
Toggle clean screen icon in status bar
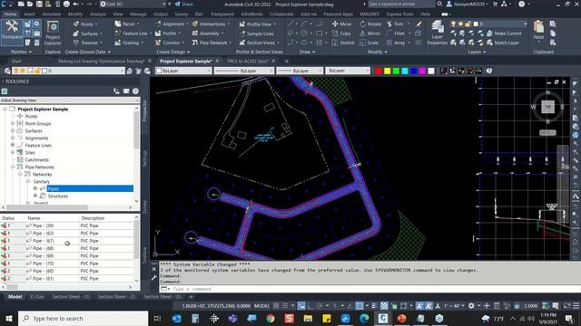tap(566, 306)
